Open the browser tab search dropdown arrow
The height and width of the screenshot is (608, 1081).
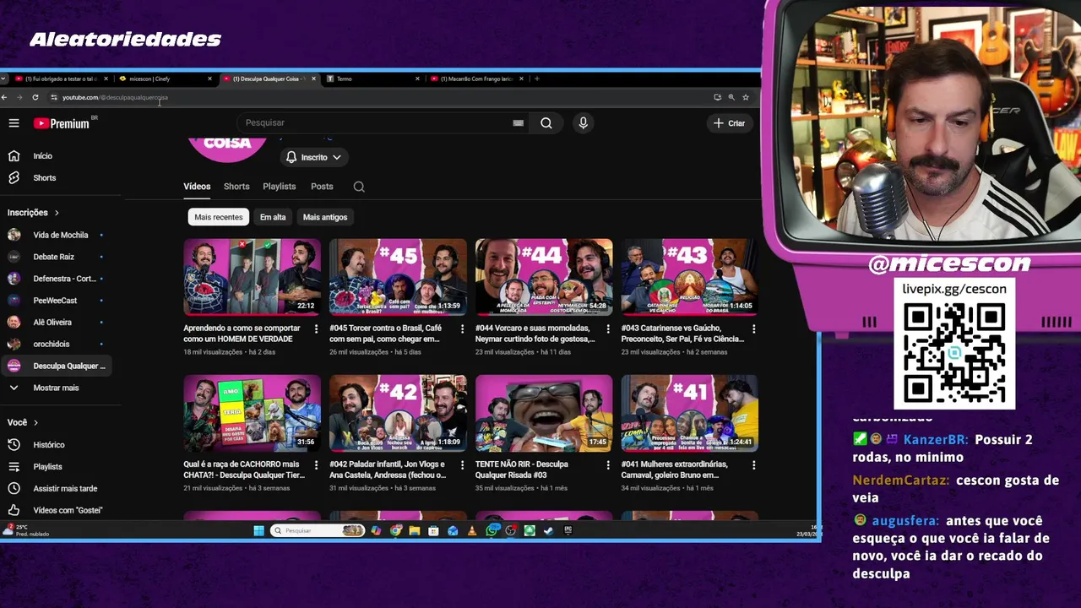4,79
